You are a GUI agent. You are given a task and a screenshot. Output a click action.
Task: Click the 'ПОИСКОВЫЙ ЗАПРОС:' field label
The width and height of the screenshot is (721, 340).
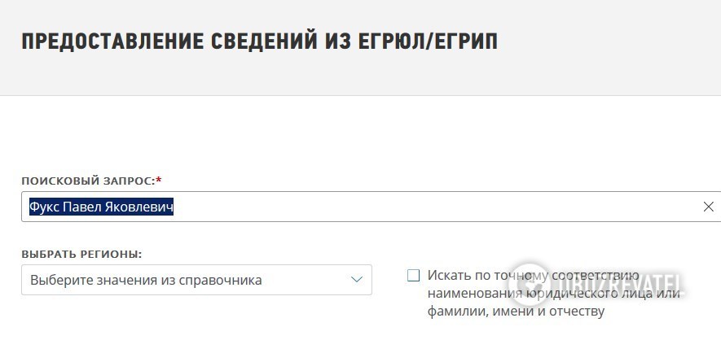pos(88,179)
